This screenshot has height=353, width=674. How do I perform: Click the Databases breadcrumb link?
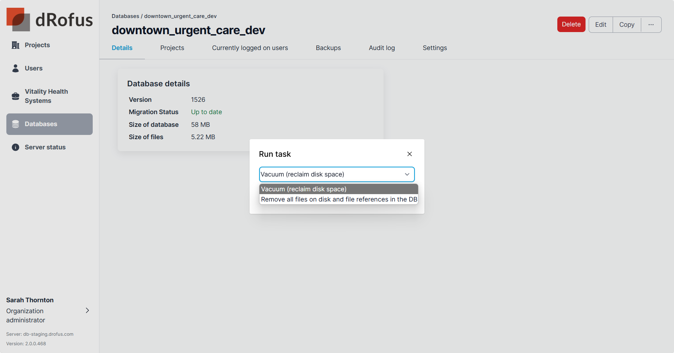tap(125, 16)
